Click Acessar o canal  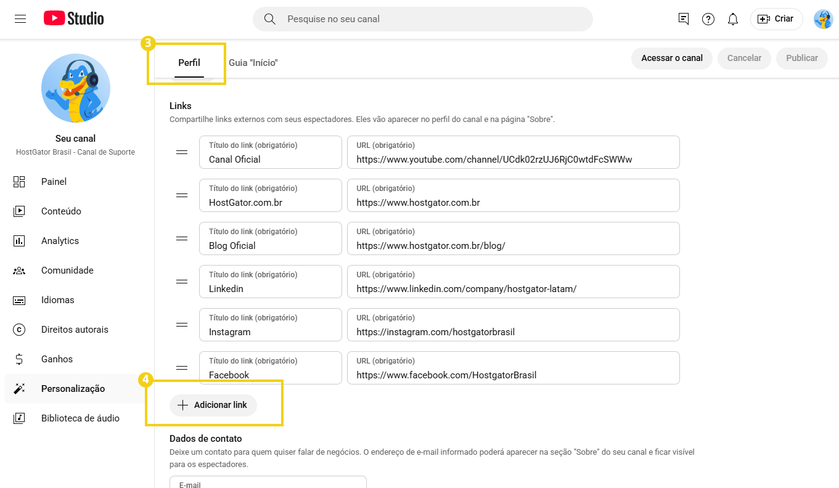click(671, 58)
